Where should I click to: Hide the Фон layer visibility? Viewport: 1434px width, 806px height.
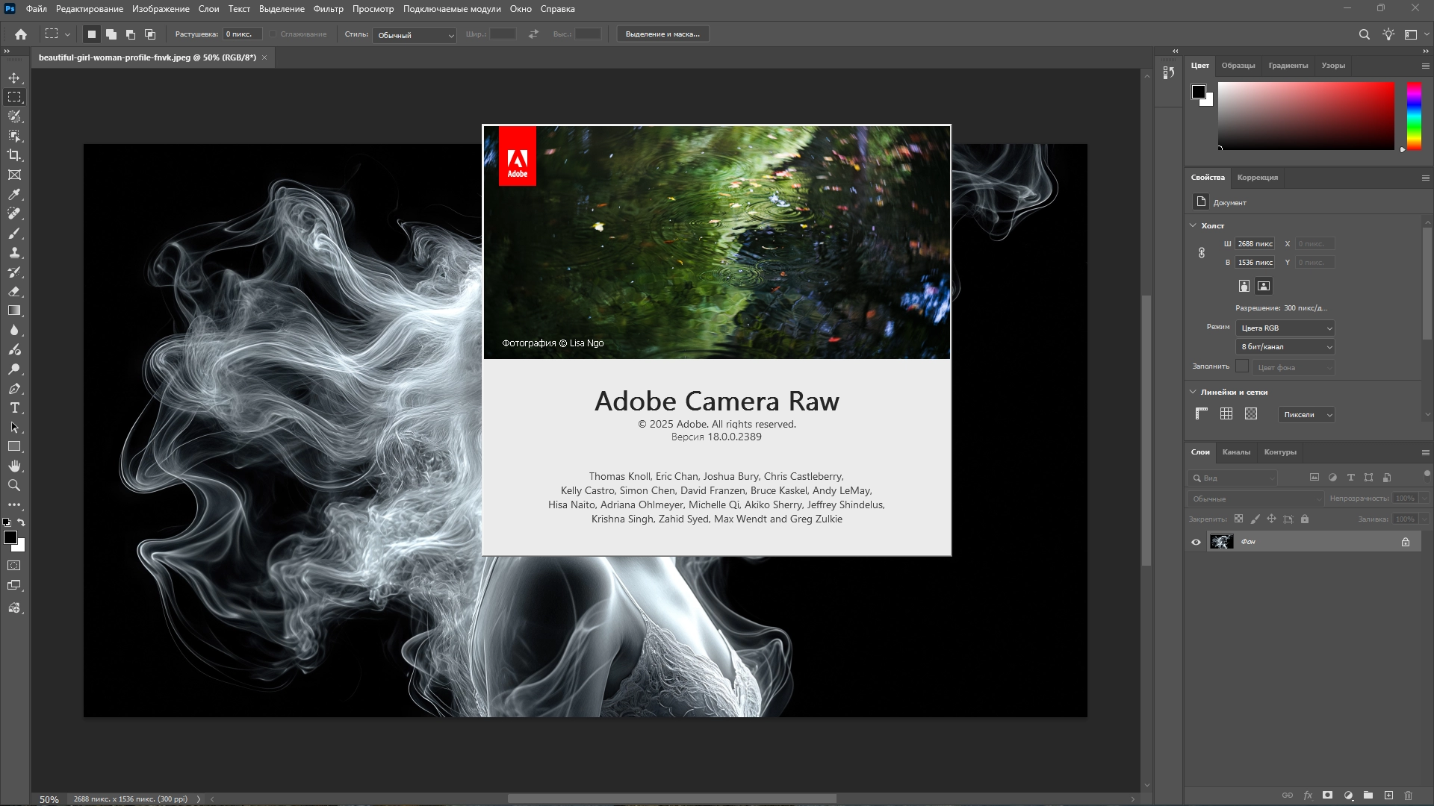[1196, 543]
